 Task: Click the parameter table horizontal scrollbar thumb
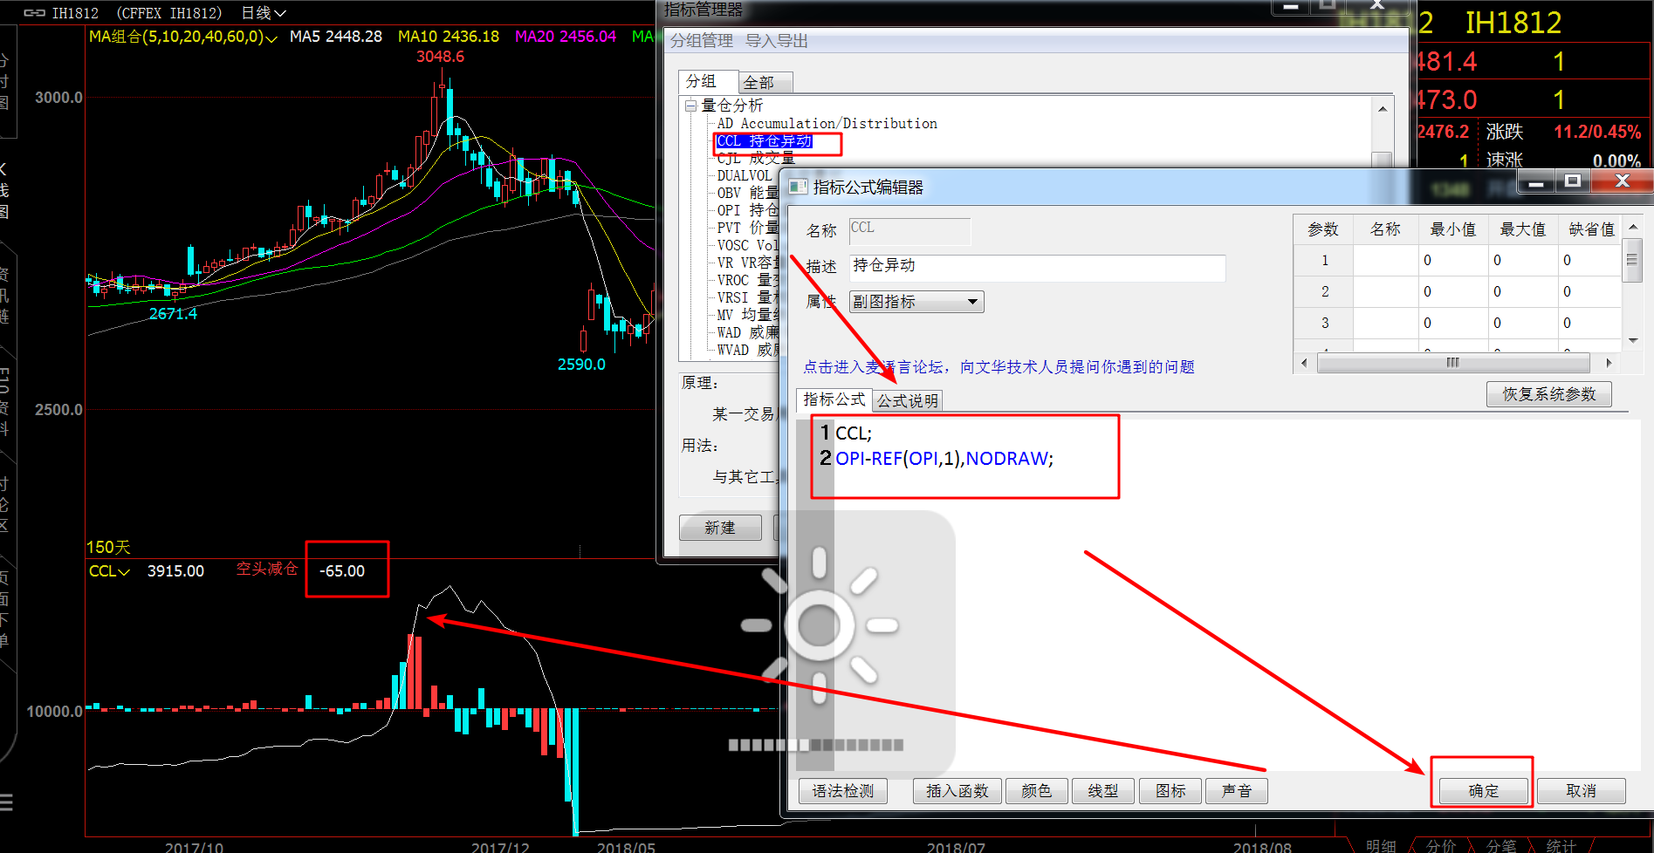coord(1452,363)
